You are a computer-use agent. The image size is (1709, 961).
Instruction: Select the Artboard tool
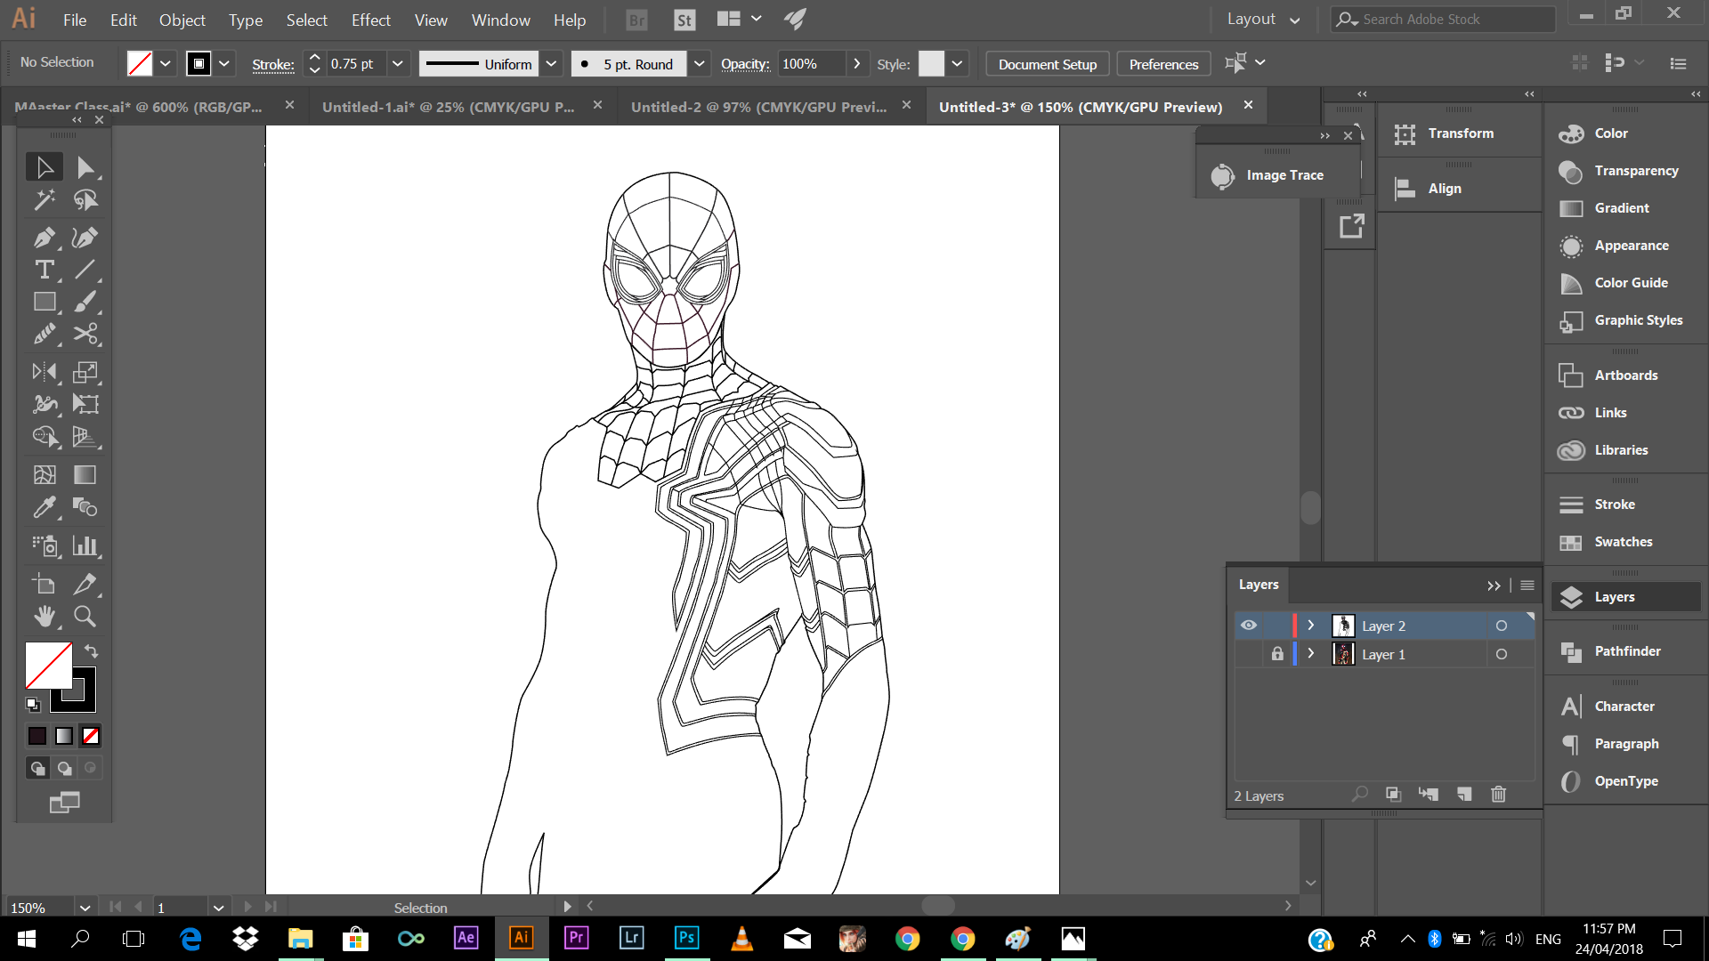pyautogui.click(x=45, y=584)
